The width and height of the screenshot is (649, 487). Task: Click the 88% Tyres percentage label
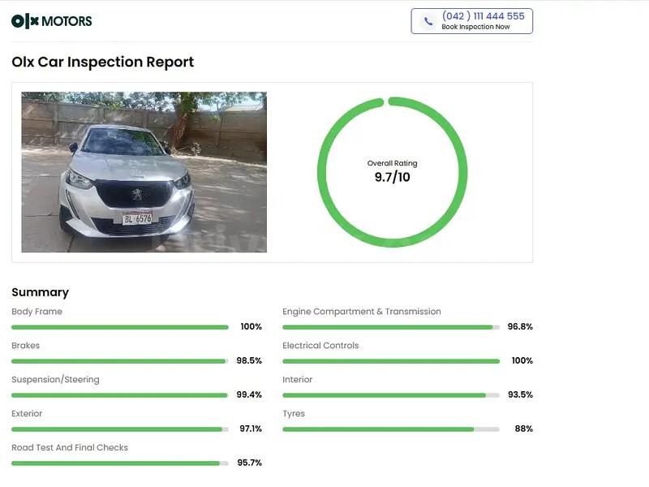pyautogui.click(x=525, y=429)
